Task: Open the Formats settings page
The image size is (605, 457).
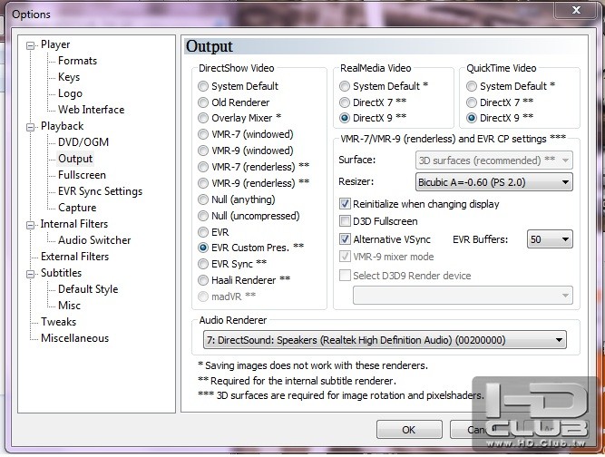Action: click(78, 61)
